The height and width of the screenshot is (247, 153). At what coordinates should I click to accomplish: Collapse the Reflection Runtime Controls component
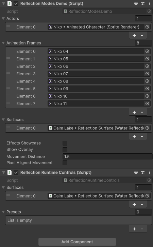point(3,172)
